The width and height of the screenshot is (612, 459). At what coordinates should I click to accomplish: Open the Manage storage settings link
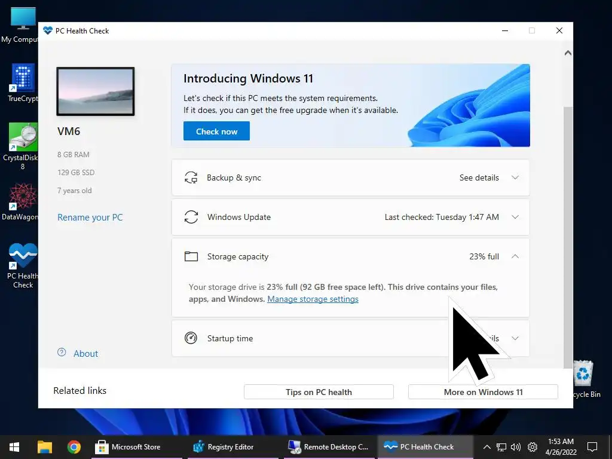click(313, 299)
